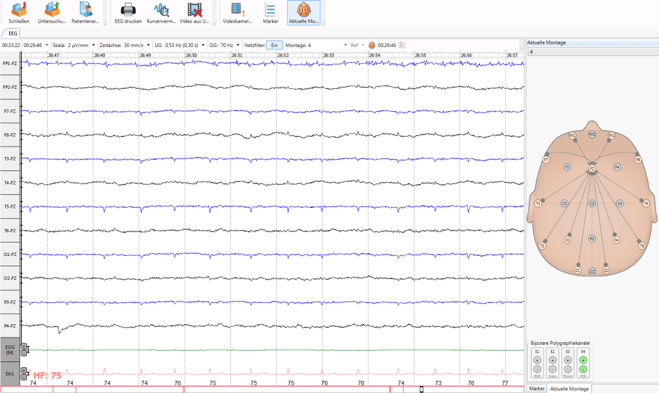Switch to the Marker tab at bottom
This screenshot has height=393, width=659.
[536, 388]
